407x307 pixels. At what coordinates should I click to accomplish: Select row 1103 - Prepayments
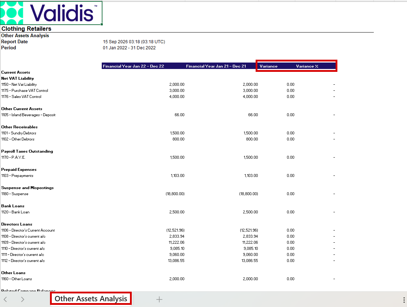17,175
